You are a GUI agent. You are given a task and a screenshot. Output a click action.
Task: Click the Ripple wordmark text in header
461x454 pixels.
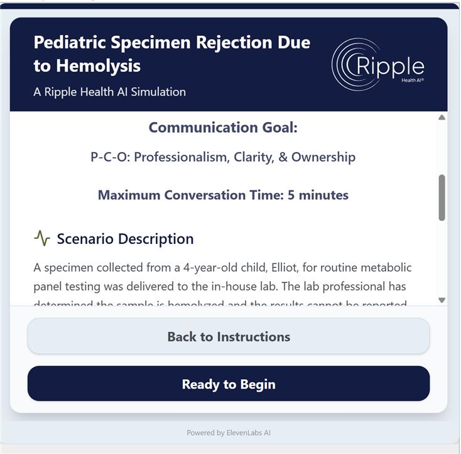tap(389, 65)
